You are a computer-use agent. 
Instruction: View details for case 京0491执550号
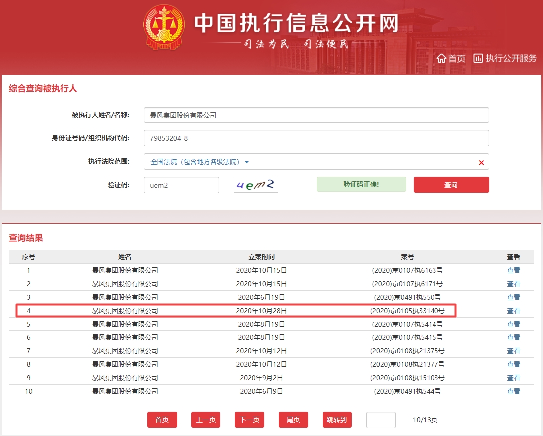tap(513, 297)
